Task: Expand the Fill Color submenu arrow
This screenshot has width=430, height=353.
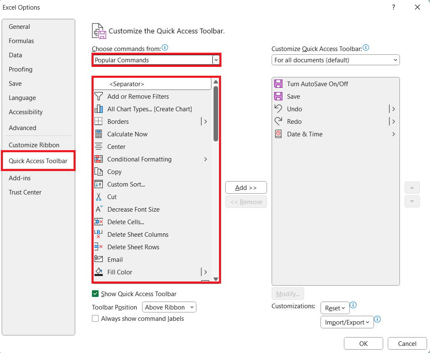Action: [206, 272]
